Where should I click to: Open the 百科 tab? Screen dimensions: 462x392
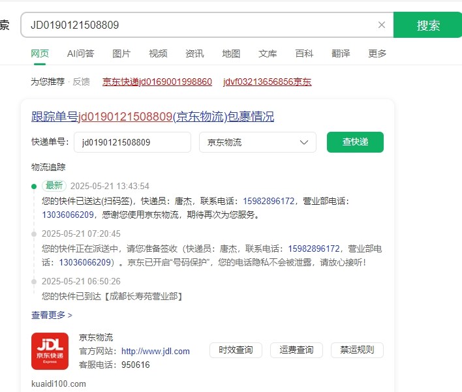pyautogui.click(x=304, y=53)
